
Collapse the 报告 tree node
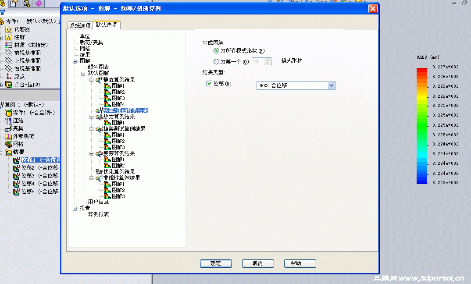(75, 208)
